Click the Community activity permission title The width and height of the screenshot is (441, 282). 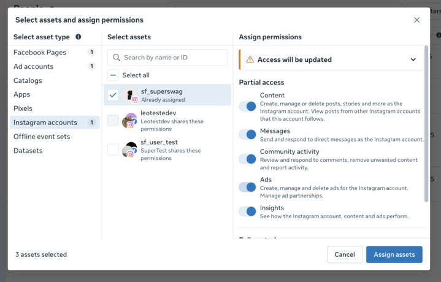[x=290, y=151]
